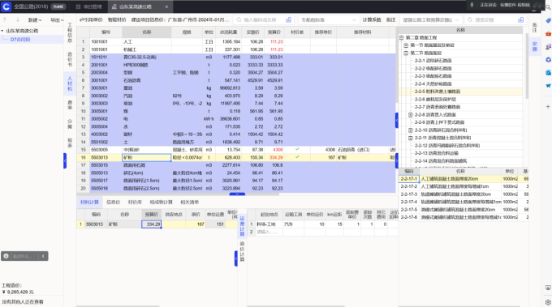This screenshot has width=552, height=307.
Task: Collapse left panel with blue arrow handle
Action: tap(65, 160)
